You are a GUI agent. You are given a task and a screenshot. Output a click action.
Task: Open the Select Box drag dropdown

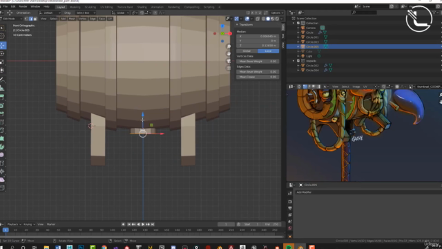pos(85,12)
